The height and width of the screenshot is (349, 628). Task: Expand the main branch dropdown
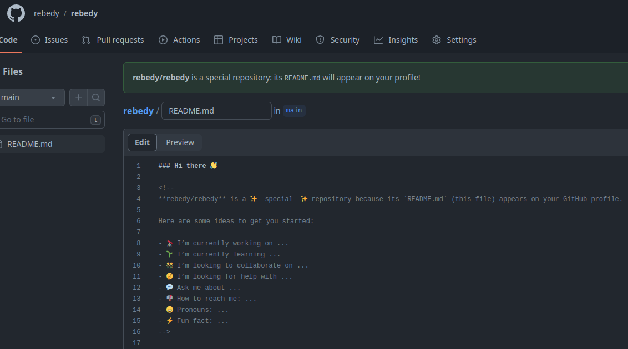(31, 97)
